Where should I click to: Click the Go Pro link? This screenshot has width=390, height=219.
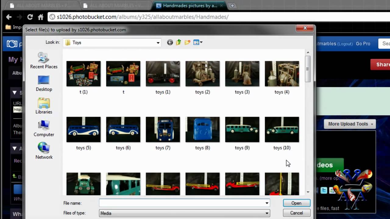coord(363,44)
